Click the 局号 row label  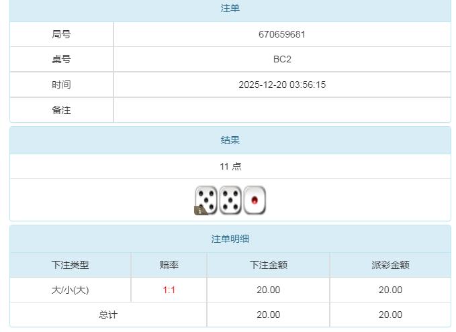61,34
